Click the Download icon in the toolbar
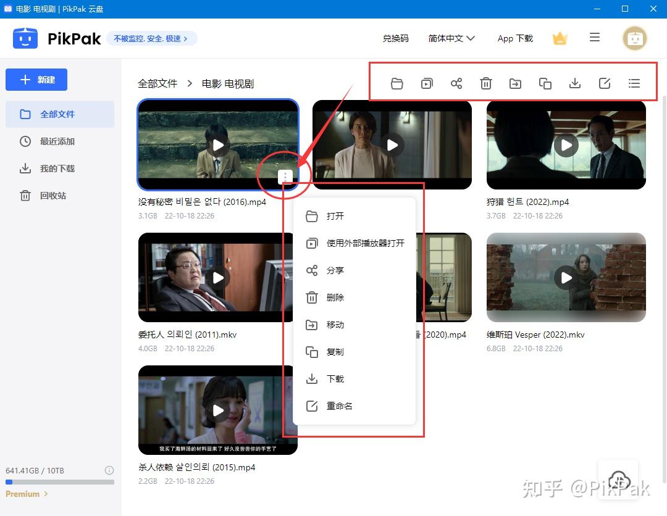The width and height of the screenshot is (667, 516). pos(575,83)
